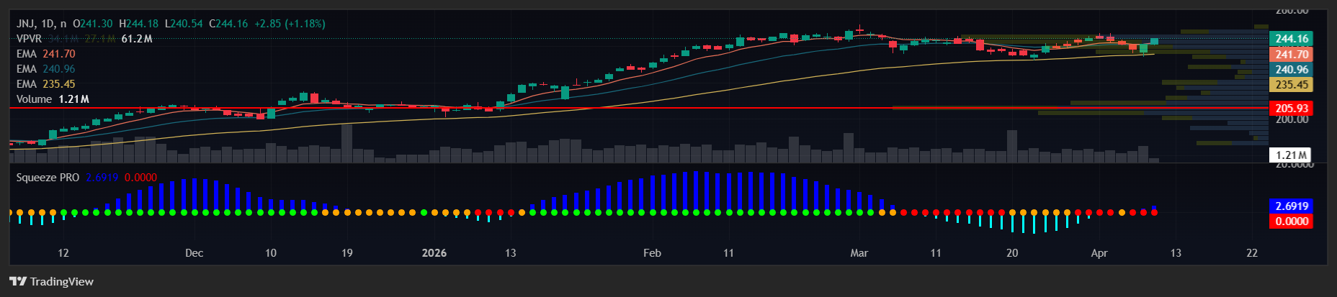This screenshot has width=1337, height=297.
Task: Click the 22 date label on time axis
Action: [1252, 253]
